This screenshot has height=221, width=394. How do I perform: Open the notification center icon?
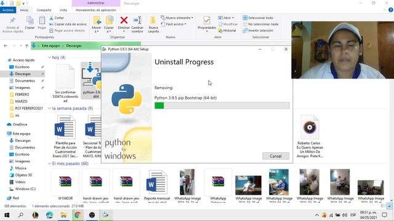point(384,215)
